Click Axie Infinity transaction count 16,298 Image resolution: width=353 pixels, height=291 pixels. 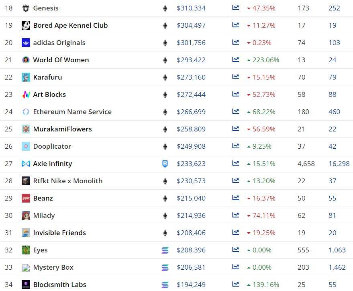(339, 164)
